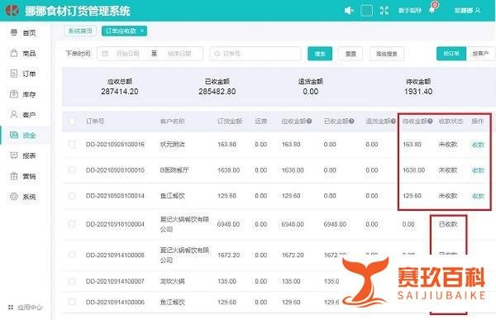Toggle fullscreen mode icon

click(x=384, y=11)
